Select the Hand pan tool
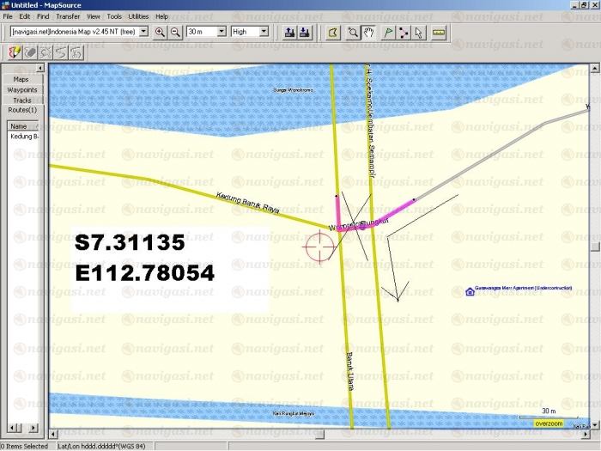 (368, 32)
